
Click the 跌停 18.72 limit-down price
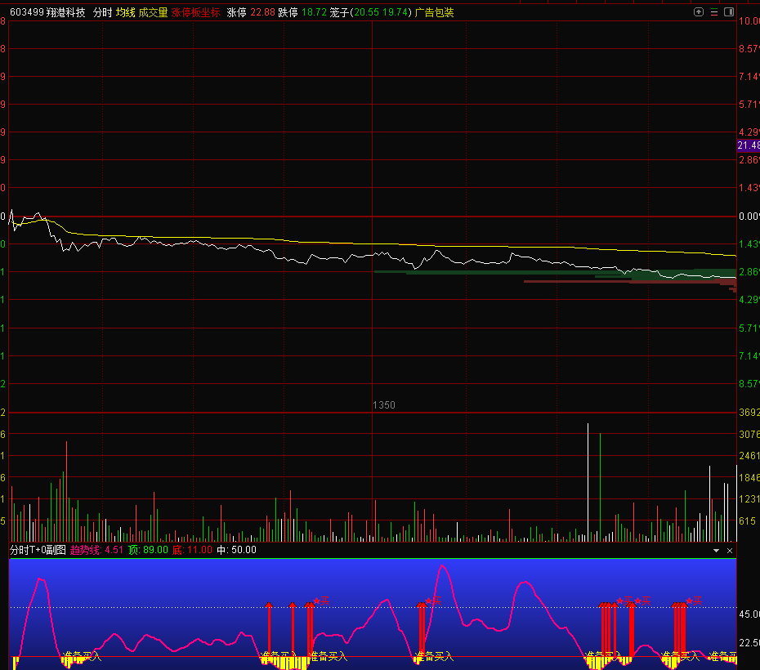302,13
